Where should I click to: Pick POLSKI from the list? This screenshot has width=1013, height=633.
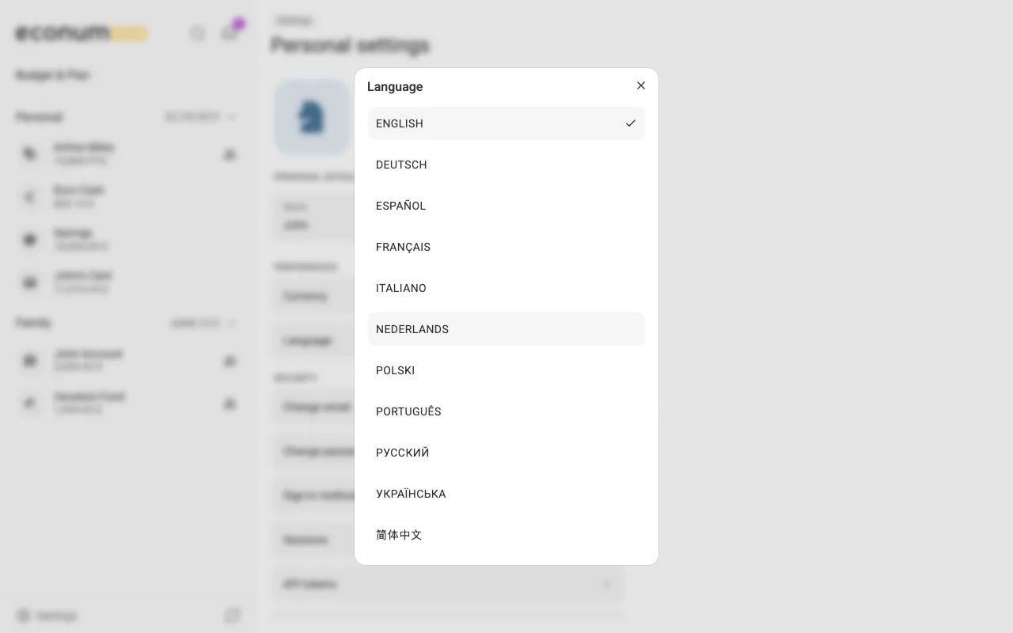pos(506,370)
